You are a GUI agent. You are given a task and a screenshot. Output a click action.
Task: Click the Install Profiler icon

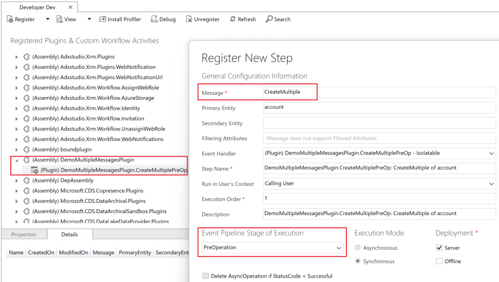pos(103,20)
